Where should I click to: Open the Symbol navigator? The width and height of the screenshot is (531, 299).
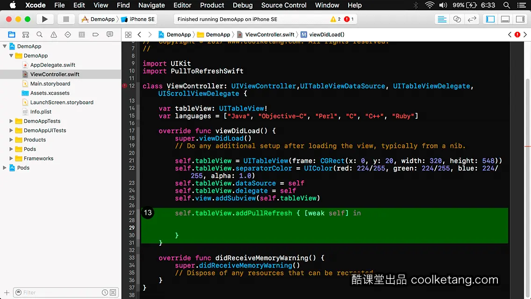click(25, 35)
